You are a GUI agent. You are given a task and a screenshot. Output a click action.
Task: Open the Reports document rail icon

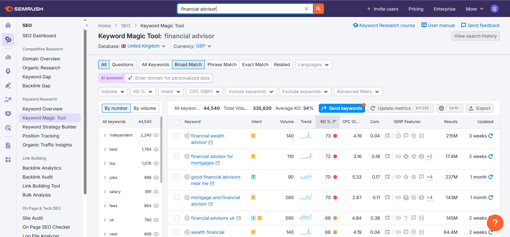[x=8, y=145]
